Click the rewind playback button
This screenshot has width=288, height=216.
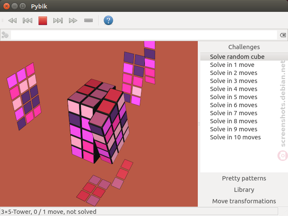pyautogui.click(x=12, y=20)
